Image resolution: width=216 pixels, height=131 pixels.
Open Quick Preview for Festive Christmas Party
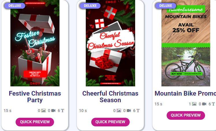(35, 122)
